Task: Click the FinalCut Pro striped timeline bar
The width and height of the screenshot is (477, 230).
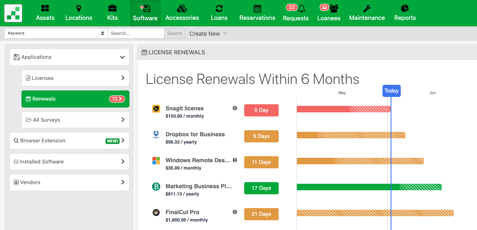Action: 375,213
